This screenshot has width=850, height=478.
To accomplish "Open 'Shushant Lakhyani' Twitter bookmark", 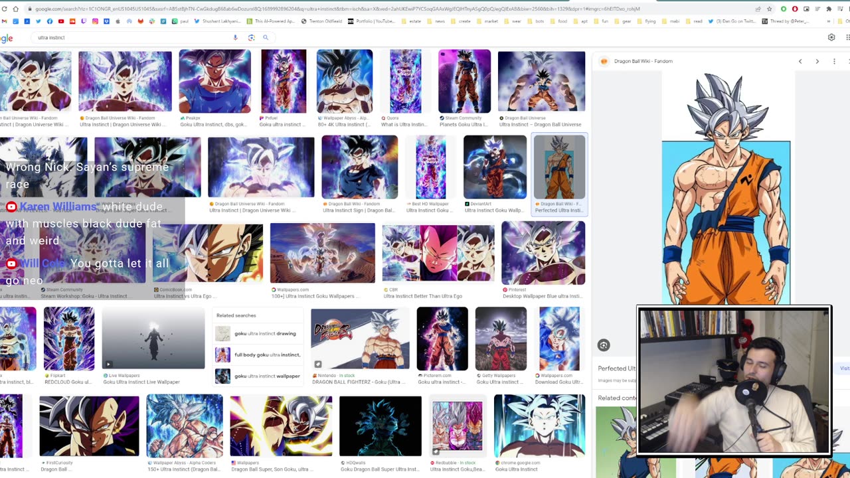I will [x=218, y=21].
